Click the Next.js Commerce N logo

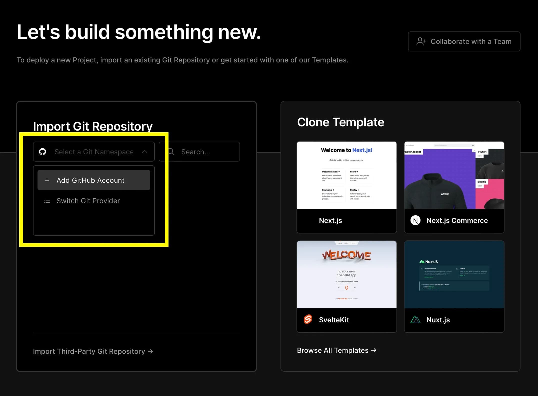tap(415, 220)
